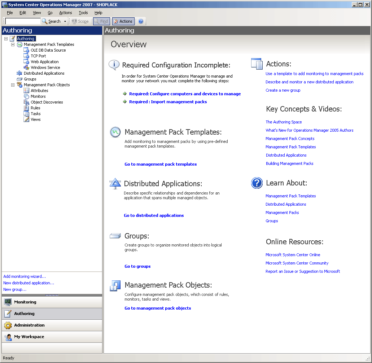
Task: Click the Management Pack Templates tree icon
Action: [19, 44]
